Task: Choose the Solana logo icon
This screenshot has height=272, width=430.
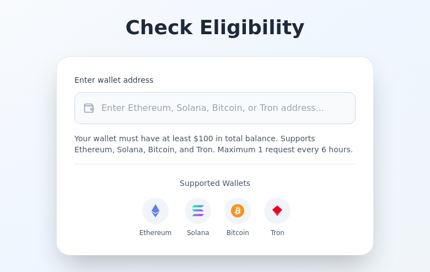Action: 198,211
